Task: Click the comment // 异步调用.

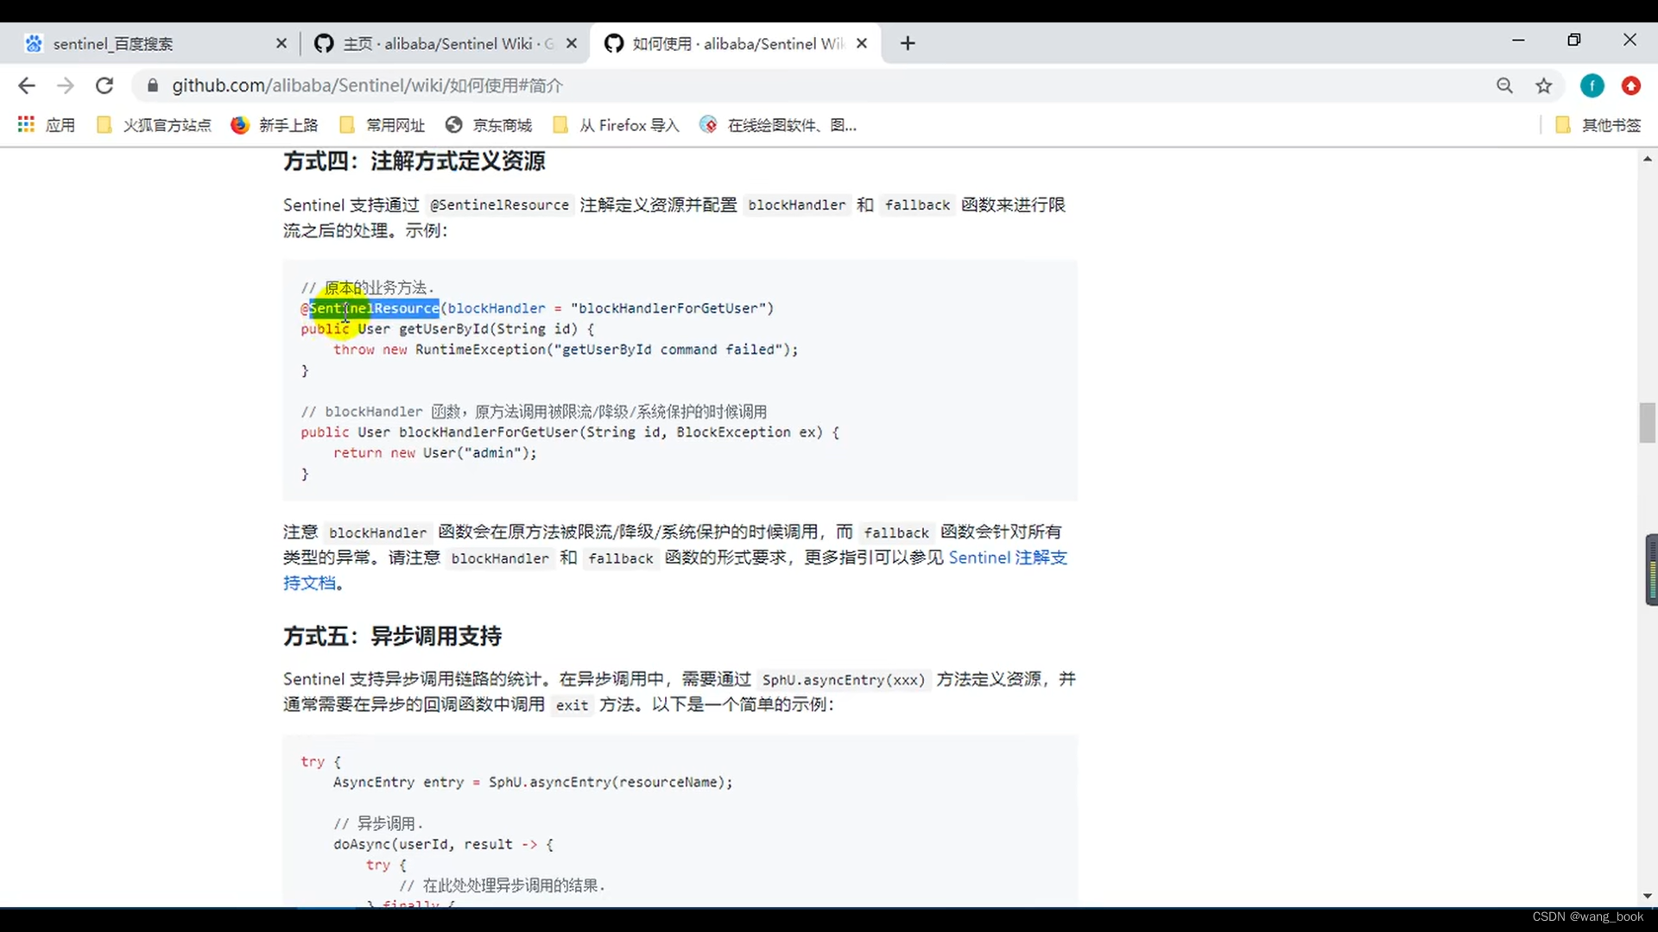Action: (x=378, y=823)
